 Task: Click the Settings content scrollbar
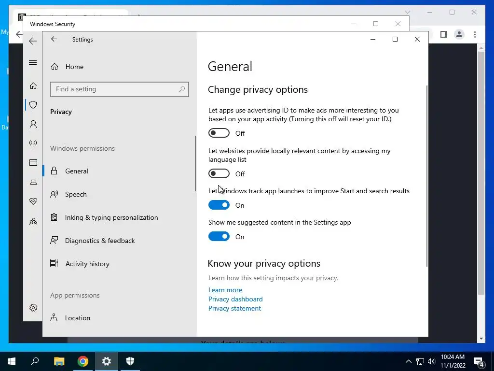pyautogui.click(x=427, y=176)
